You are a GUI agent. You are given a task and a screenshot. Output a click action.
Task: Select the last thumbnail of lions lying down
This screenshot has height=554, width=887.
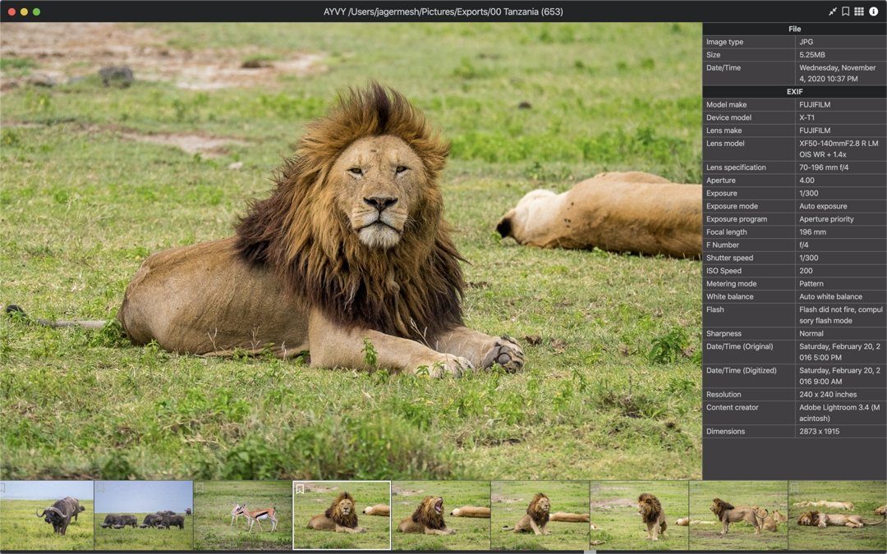(837, 515)
